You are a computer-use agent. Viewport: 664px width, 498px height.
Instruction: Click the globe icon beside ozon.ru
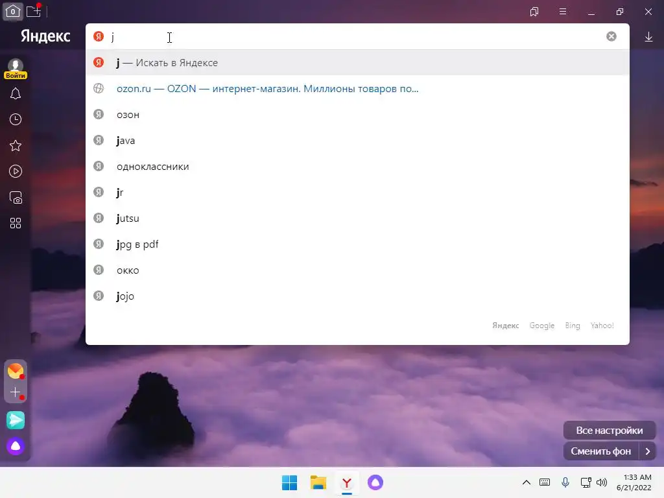click(x=99, y=88)
